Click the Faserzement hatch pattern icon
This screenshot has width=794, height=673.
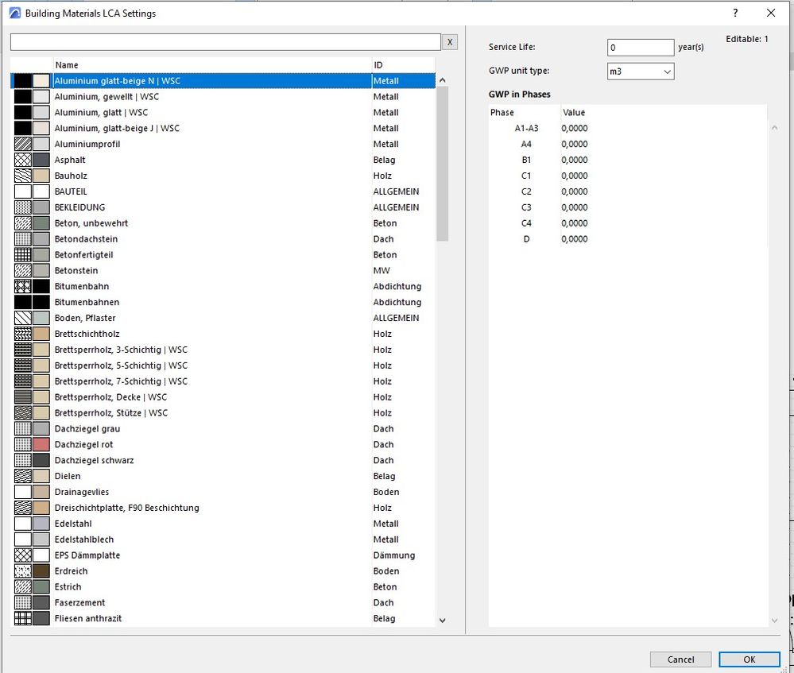tap(23, 602)
